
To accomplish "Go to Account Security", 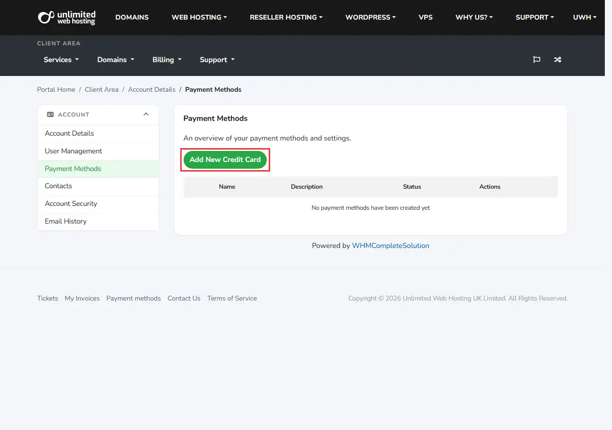I will click(x=98, y=204).
